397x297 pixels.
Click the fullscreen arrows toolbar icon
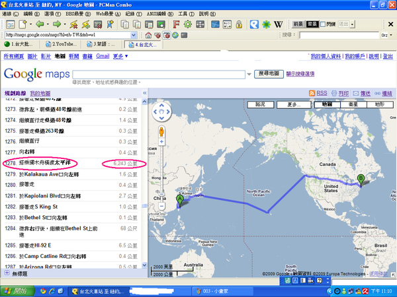200,24
